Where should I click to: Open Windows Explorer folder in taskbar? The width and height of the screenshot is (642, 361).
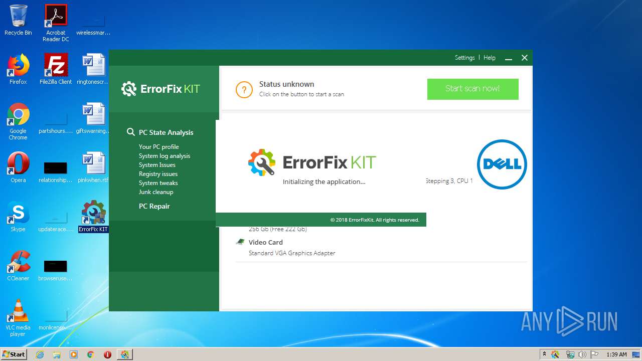pyautogui.click(x=57, y=354)
